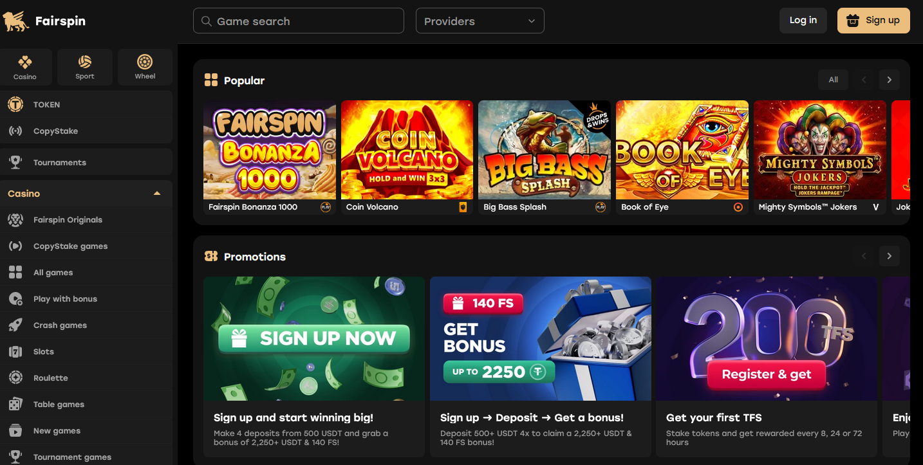This screenshot has height=465, width=923.
Task: Open Crash games menu item
Action: (x=86, y=325)
